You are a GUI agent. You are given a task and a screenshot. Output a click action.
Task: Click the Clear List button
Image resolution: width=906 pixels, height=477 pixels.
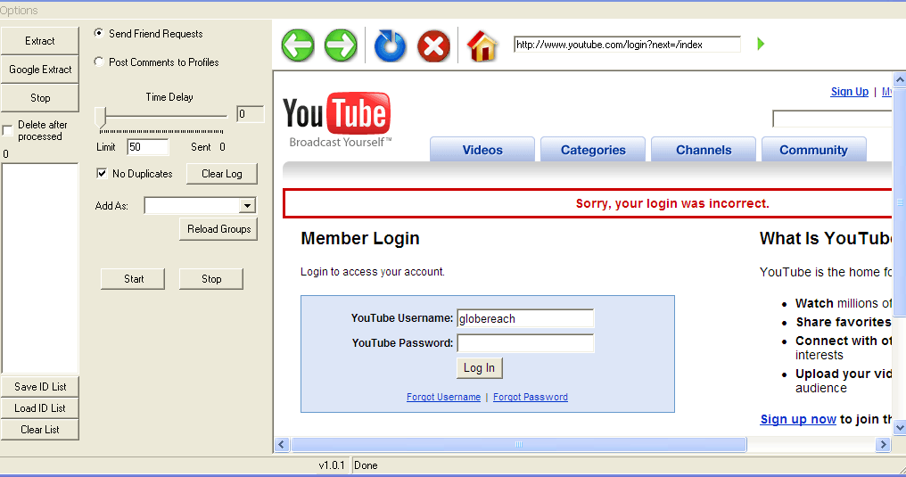coord(40,430)
